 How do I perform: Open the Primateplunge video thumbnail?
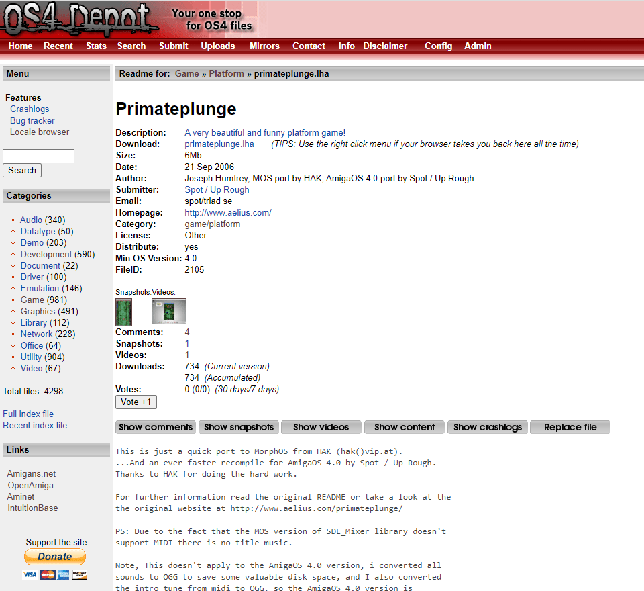(168, 312)
